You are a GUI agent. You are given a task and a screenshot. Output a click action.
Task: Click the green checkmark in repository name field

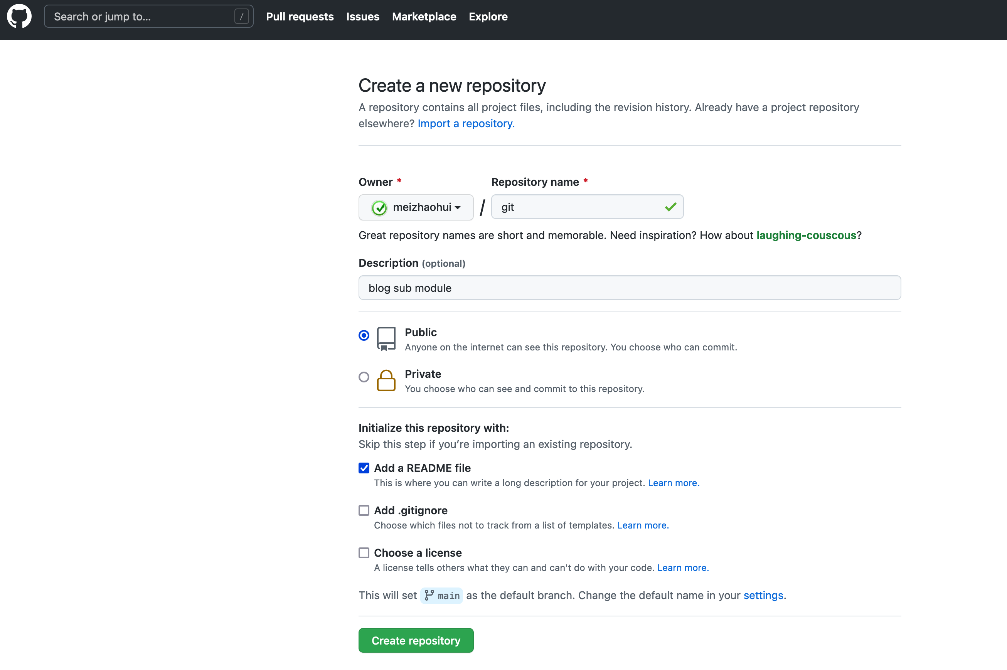670,207
